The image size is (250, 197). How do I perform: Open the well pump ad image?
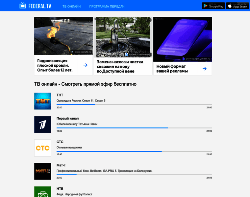tap(123, 37)
